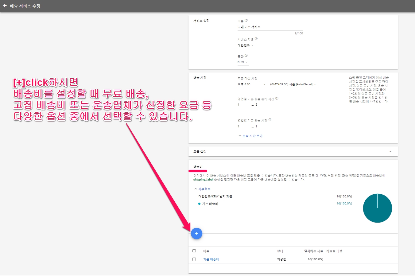Click the 일치하는 제품 column header
The height and width of the screenshot is (276, 415).
tap(313, 251)
